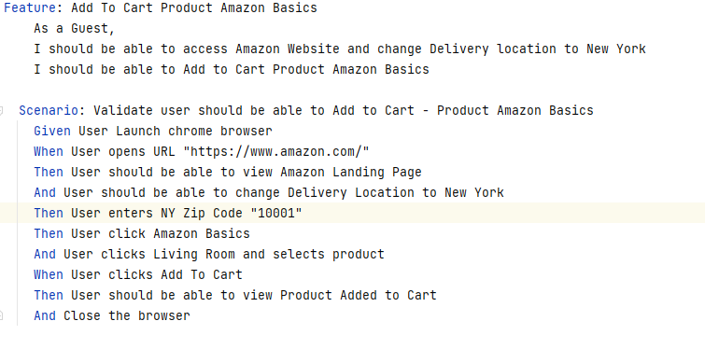Click the fold end marker beside Close the browser
Screen dimensions: 705x363
tap(1, 315)
